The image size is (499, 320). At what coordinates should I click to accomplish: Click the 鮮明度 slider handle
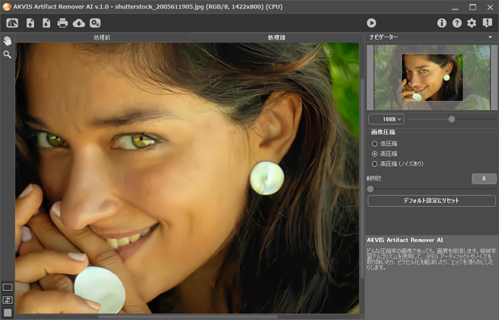(x=370, y=189)
